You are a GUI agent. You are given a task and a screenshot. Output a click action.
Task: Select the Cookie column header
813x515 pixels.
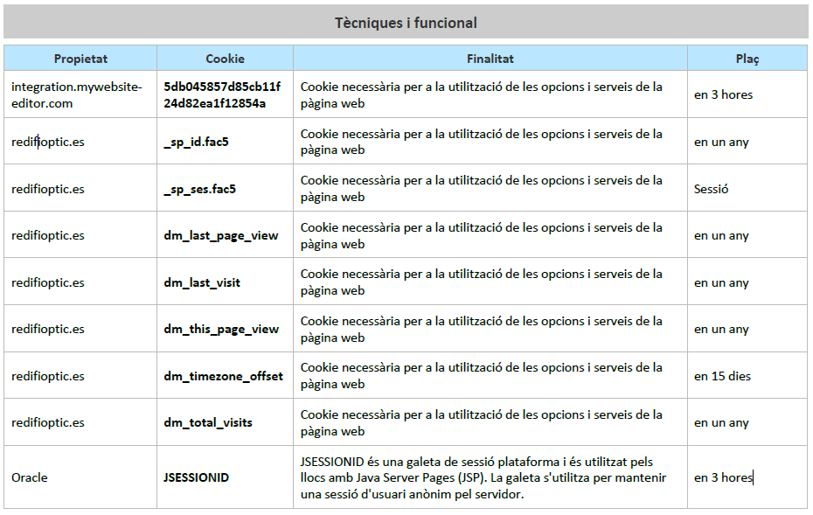point(225,59)
